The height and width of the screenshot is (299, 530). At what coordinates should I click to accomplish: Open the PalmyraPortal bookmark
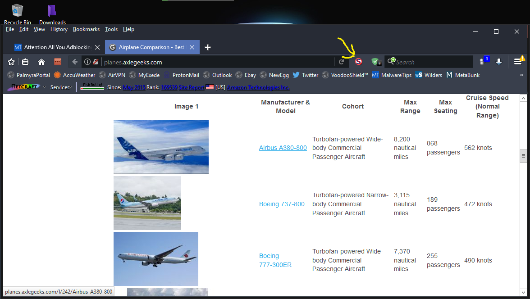click(x=29, y=75)
